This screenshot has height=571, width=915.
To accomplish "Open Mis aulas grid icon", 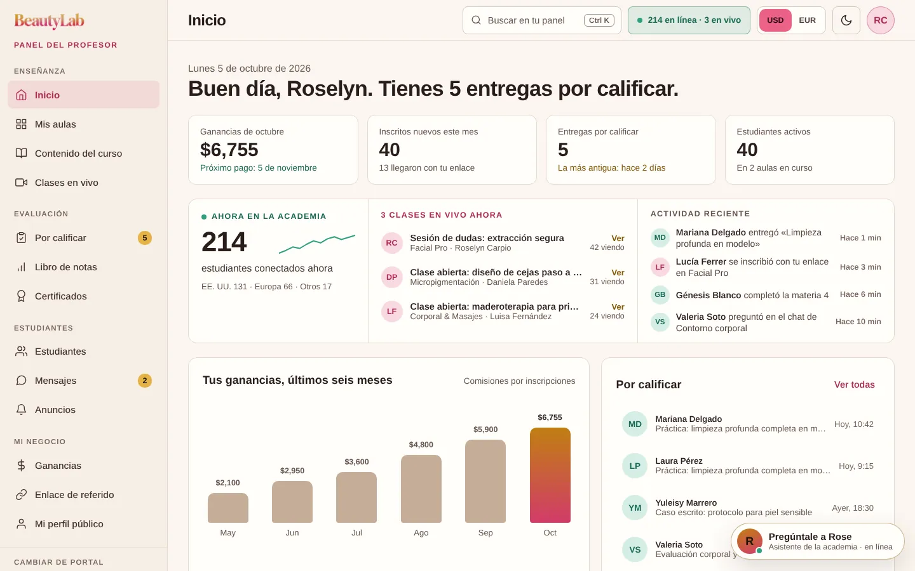I will (x=22, y=124).
